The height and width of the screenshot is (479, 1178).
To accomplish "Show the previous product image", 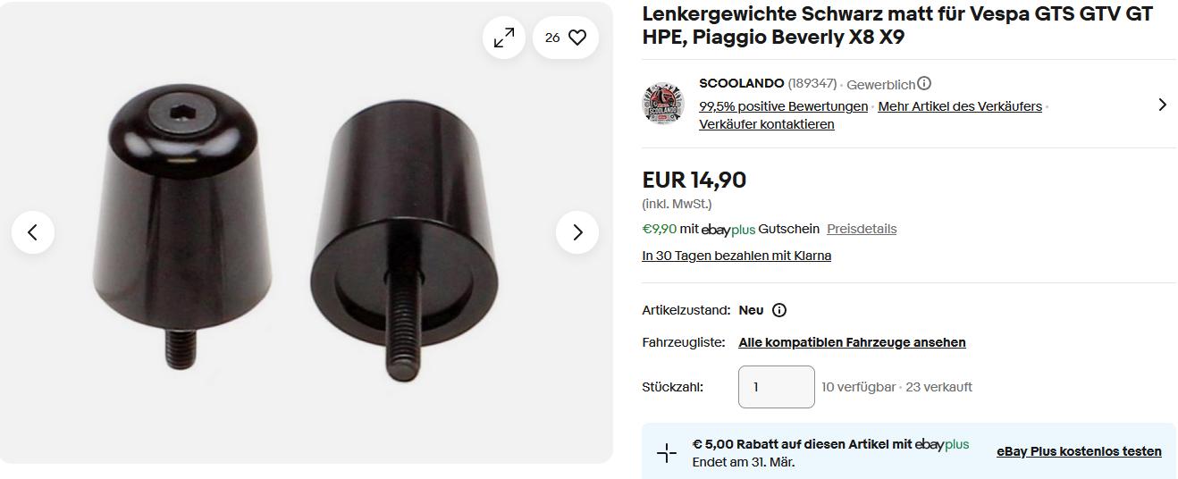I will [33, 232].
